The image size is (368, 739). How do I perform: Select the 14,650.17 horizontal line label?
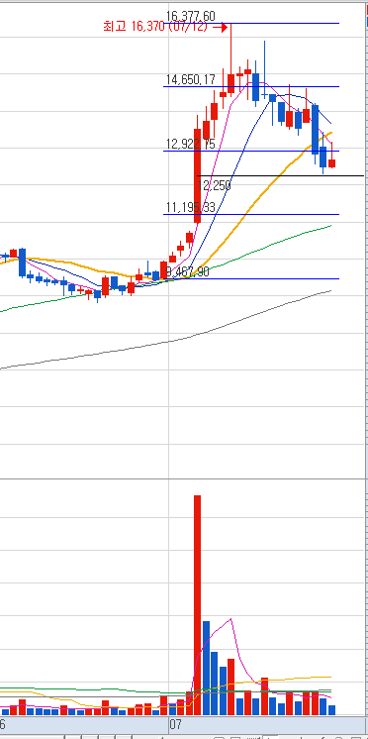(190, 80)
